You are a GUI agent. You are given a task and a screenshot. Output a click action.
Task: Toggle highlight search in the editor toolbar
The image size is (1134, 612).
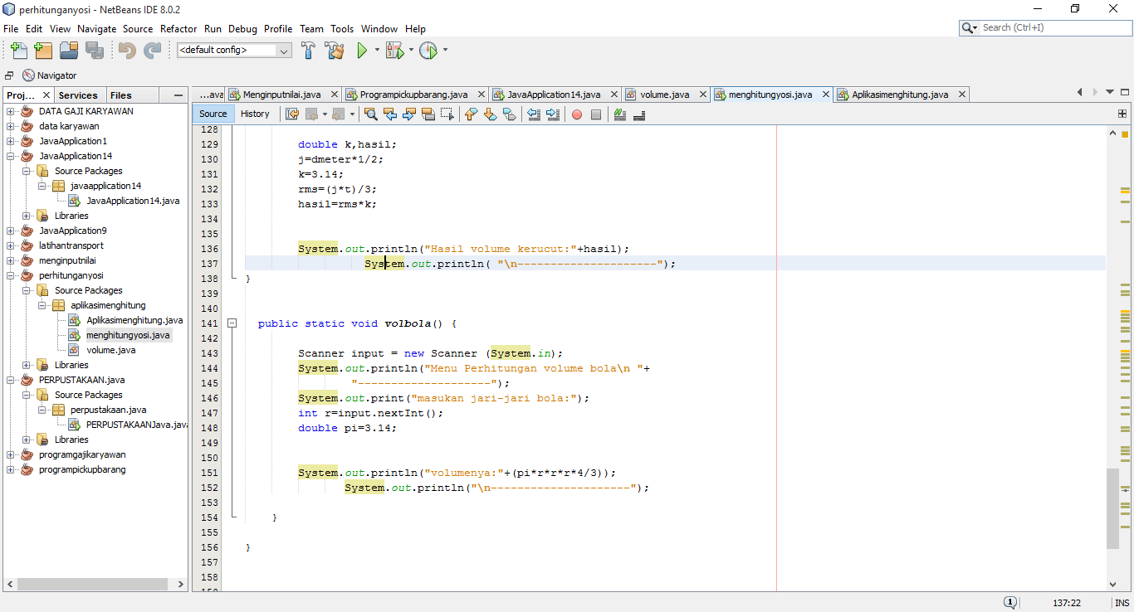[427, 114]
